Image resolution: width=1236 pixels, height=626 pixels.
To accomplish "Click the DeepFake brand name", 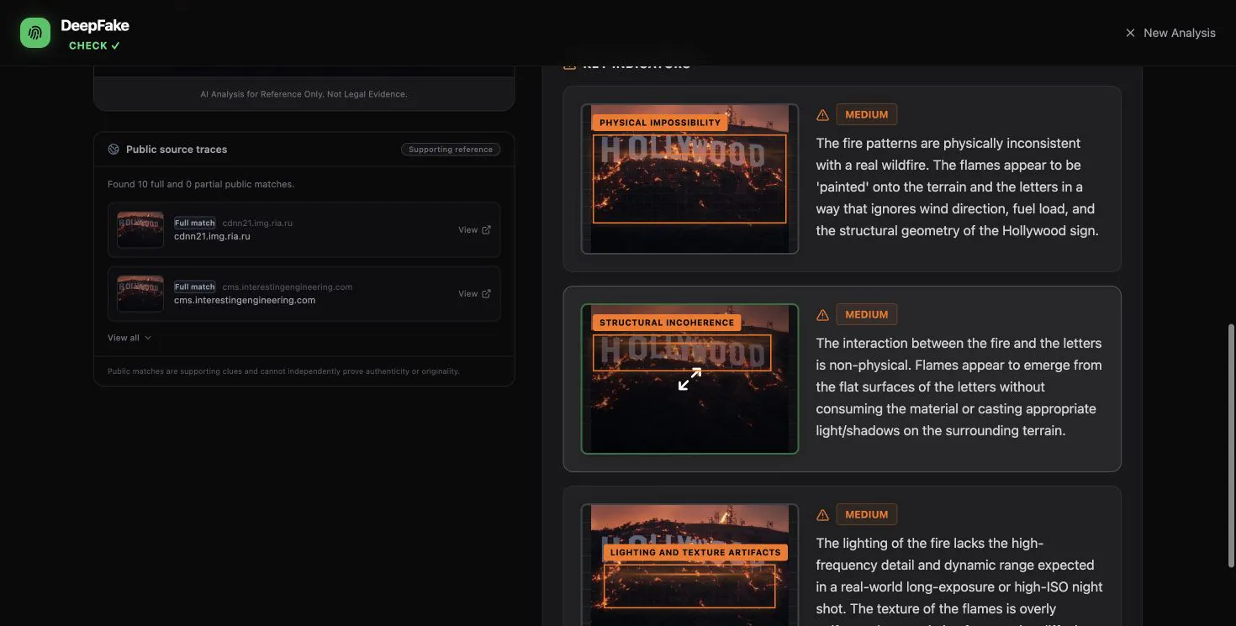I will click(x=95, y=26).
